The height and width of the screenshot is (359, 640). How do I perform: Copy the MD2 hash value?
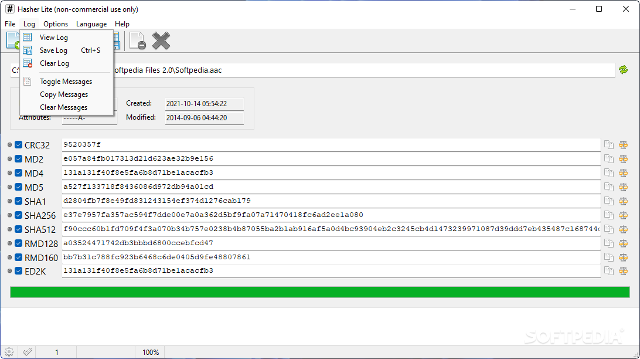point(609,159)
